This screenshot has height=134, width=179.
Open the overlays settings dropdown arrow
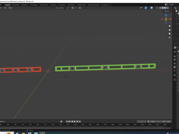[x=154, y=8]
